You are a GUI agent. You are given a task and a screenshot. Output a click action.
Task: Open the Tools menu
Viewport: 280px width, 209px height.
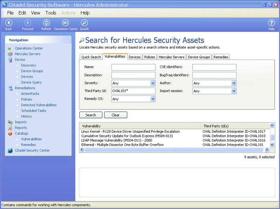click(x=50, y=13)
